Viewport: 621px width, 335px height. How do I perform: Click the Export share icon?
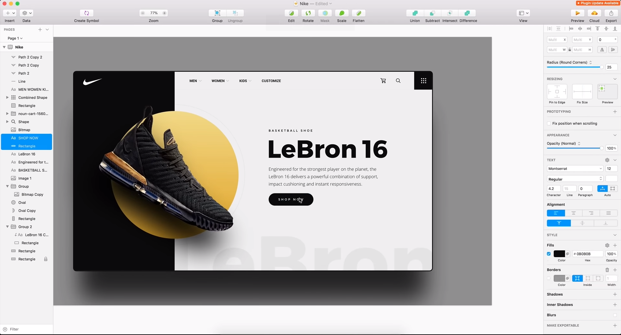point(611,13)
